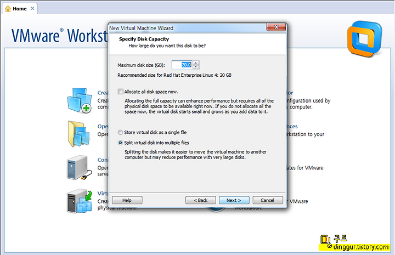Go back with the < Back button
The height and width of the screenshot is (255, 395).
pos(201,200)
